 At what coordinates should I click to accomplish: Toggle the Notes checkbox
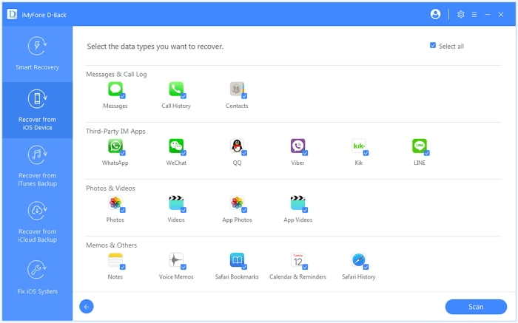123,267
